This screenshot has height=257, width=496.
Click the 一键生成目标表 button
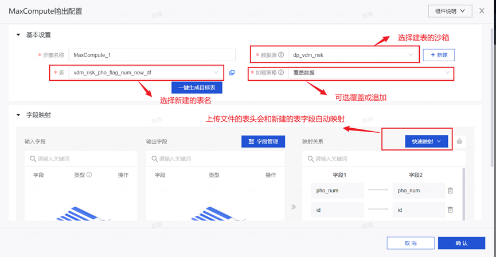197,88
